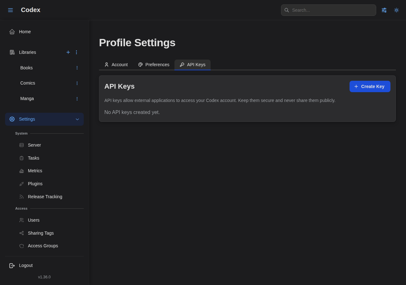Viewport: 406px width, 285px height.
Task: Select the API Keys tab
Action: click(193, 65)
